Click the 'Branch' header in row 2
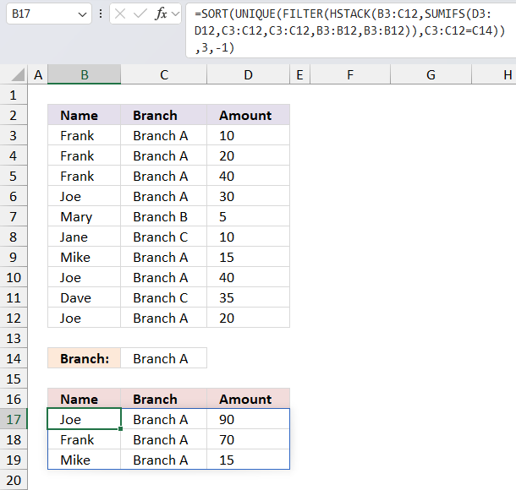 (164, 116)
